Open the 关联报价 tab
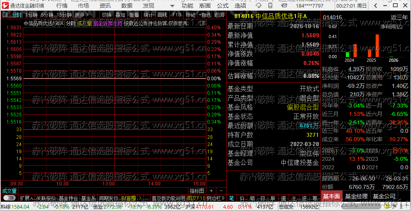Viewport: 411px width, 211px height. [46, 198]
